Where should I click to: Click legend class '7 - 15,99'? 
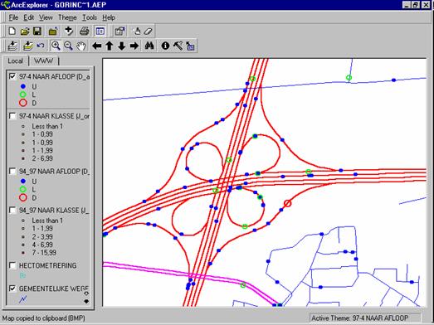[44, 253]
